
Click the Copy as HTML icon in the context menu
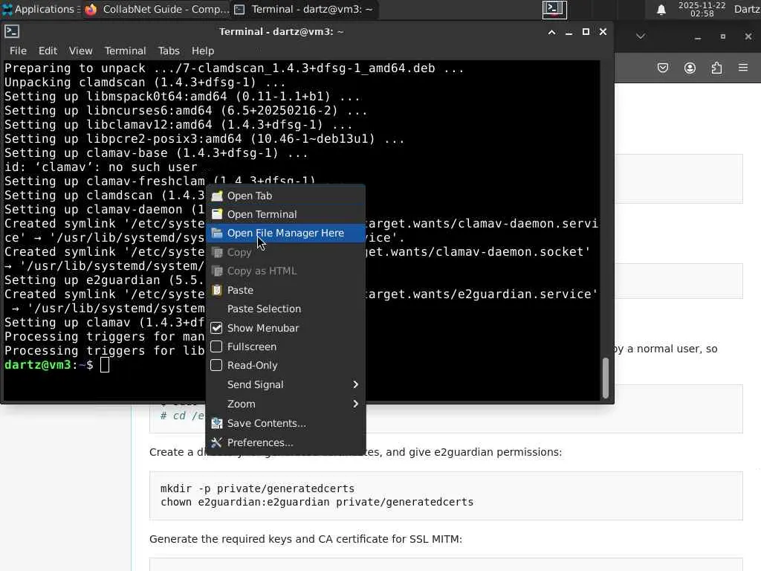click(x=217, y=271)
